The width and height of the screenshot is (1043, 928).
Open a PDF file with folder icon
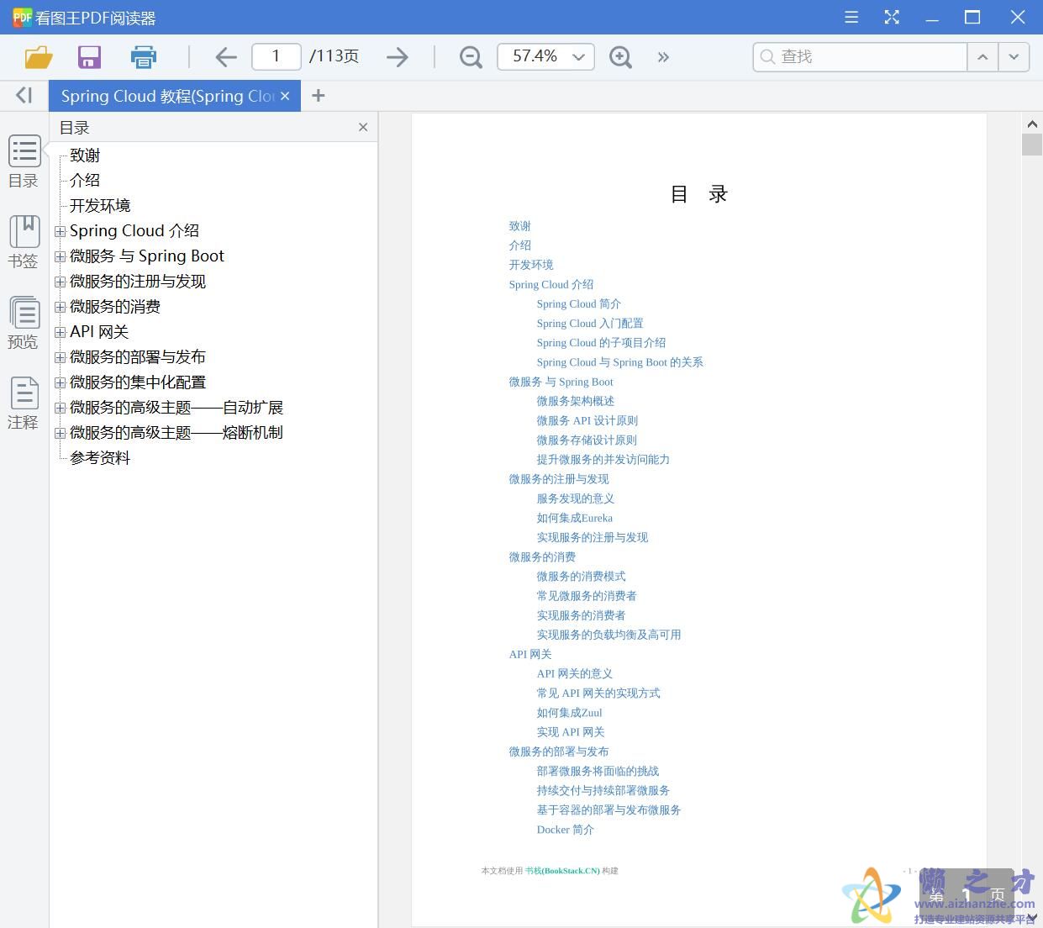39,57
